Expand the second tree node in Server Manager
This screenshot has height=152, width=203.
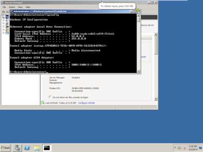click(4, 23)
